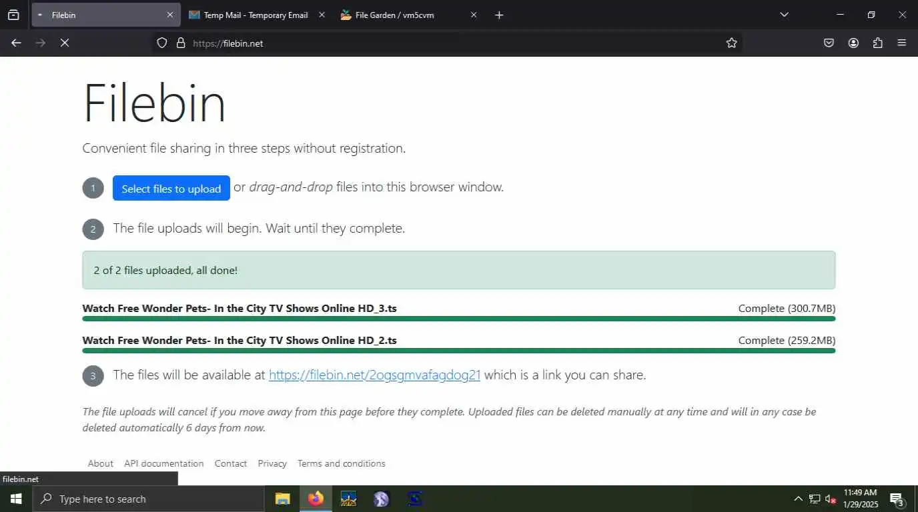The height and width of the screenshot is (512, 918).
Task: Open the API documentation link
Action: (x=164, y=463)
